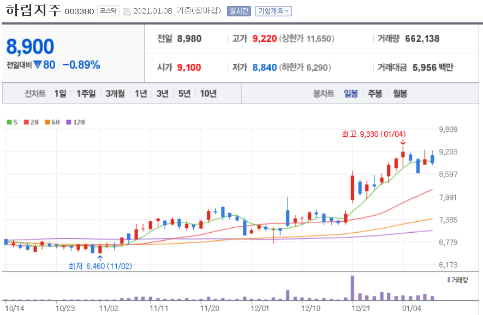This screenshot has width=483, height=315.
Task: Click the 01/04 date axis label
Action: click(x=412, y=308)
